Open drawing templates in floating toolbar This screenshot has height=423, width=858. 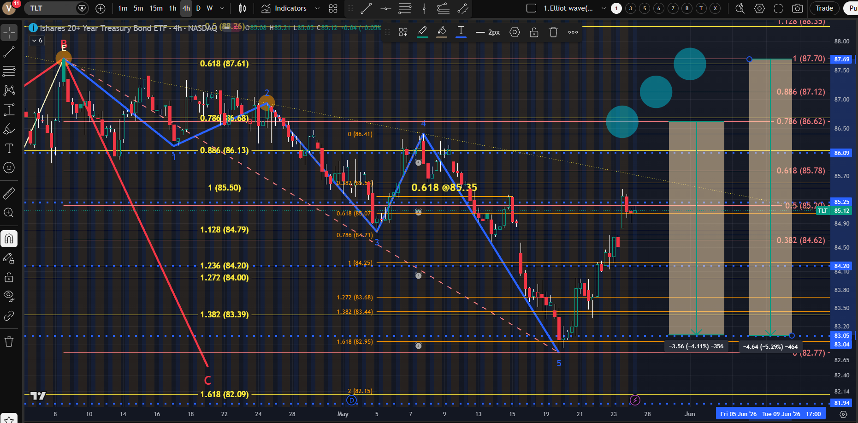click(403, 32)
